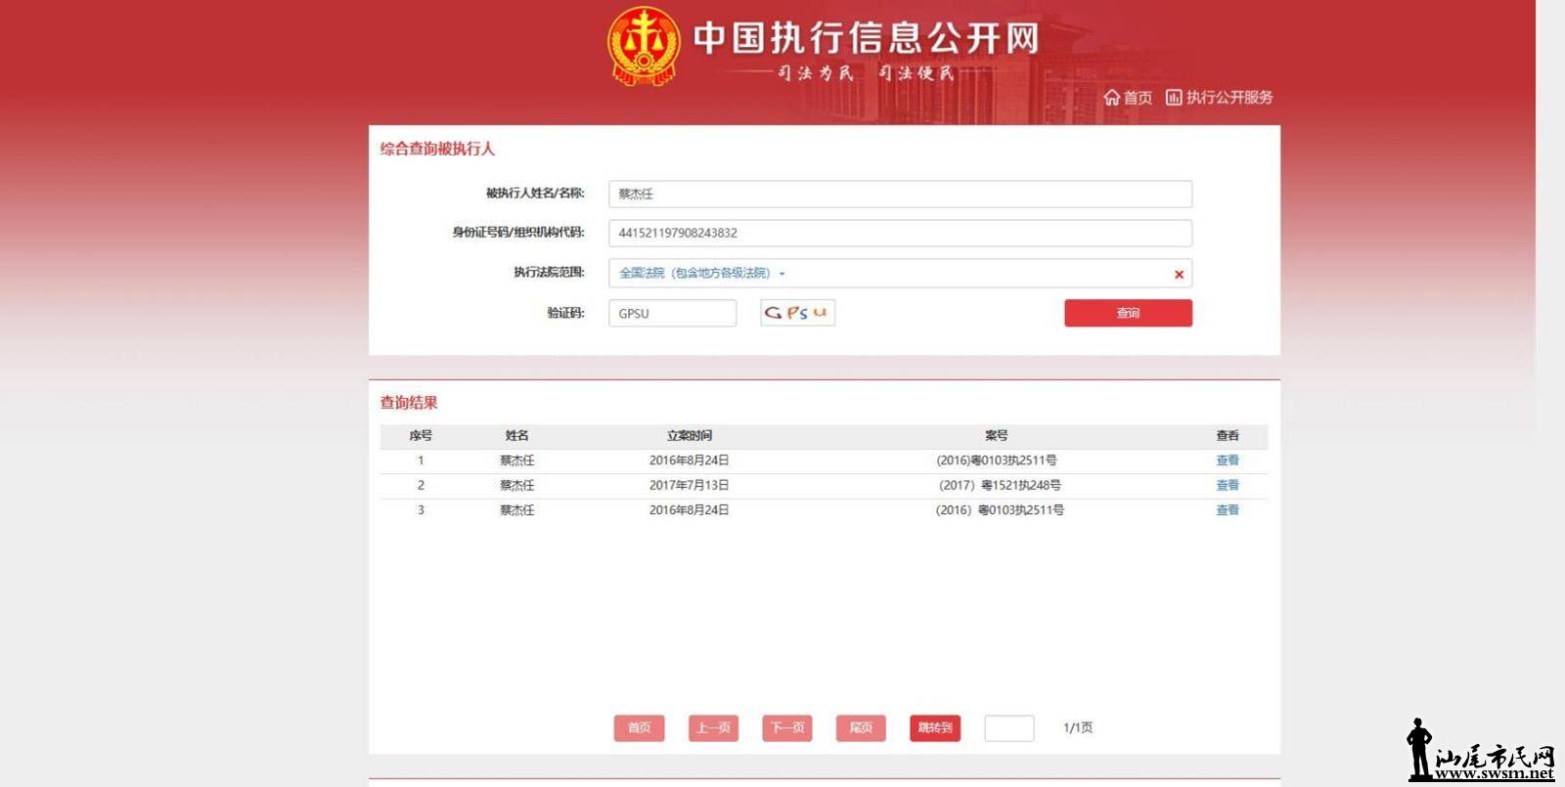Expand the 全国法院 court scope dropdown
1565x787 pixels.
(702, 274)
